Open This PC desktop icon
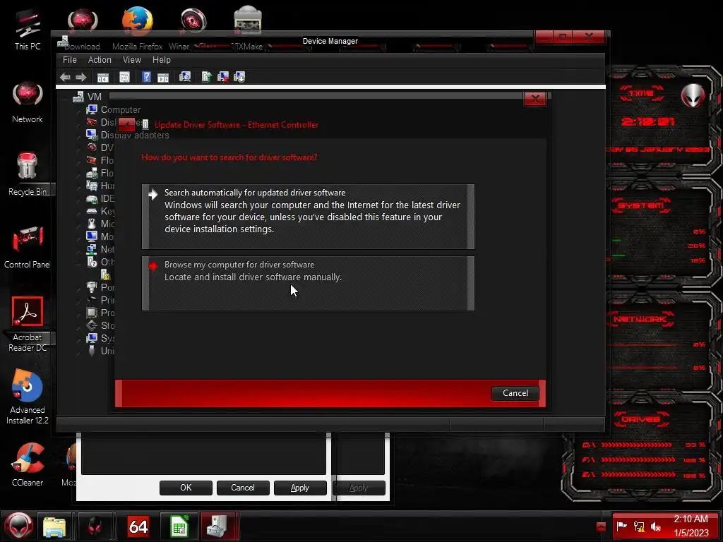The height and width of the screenshot is (542, 723). coord(28,28)
